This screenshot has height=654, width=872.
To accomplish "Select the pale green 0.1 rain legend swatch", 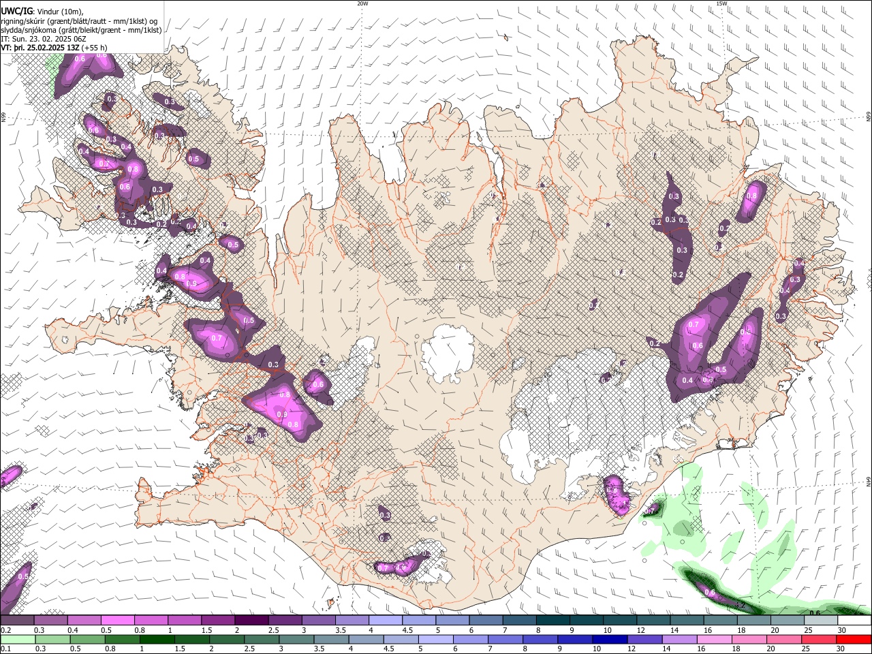I will [x=18, y=640].
